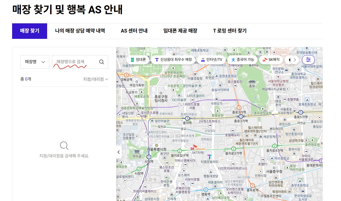Viewport: 341px width, 201px height.
Task: Click 종로구청 임시청사 map label
Action: click(x=161, y=99)
